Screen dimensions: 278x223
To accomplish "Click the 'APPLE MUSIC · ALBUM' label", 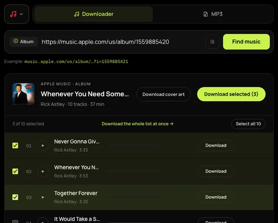I will [66, 84].
